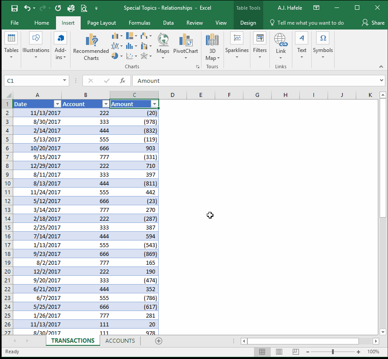Click the horizontal scrollbar thumb
This screenshot has width=388, height=359.
point(303,341)
